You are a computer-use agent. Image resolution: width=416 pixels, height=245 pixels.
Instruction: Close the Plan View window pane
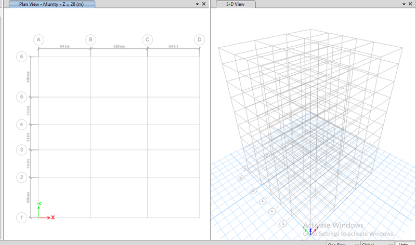[204, 4]
